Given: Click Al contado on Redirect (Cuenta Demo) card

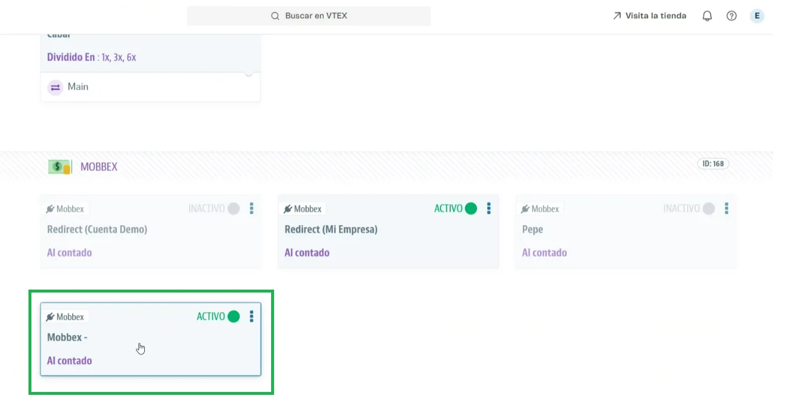Looking at the screenshot, I should point(70,253).
